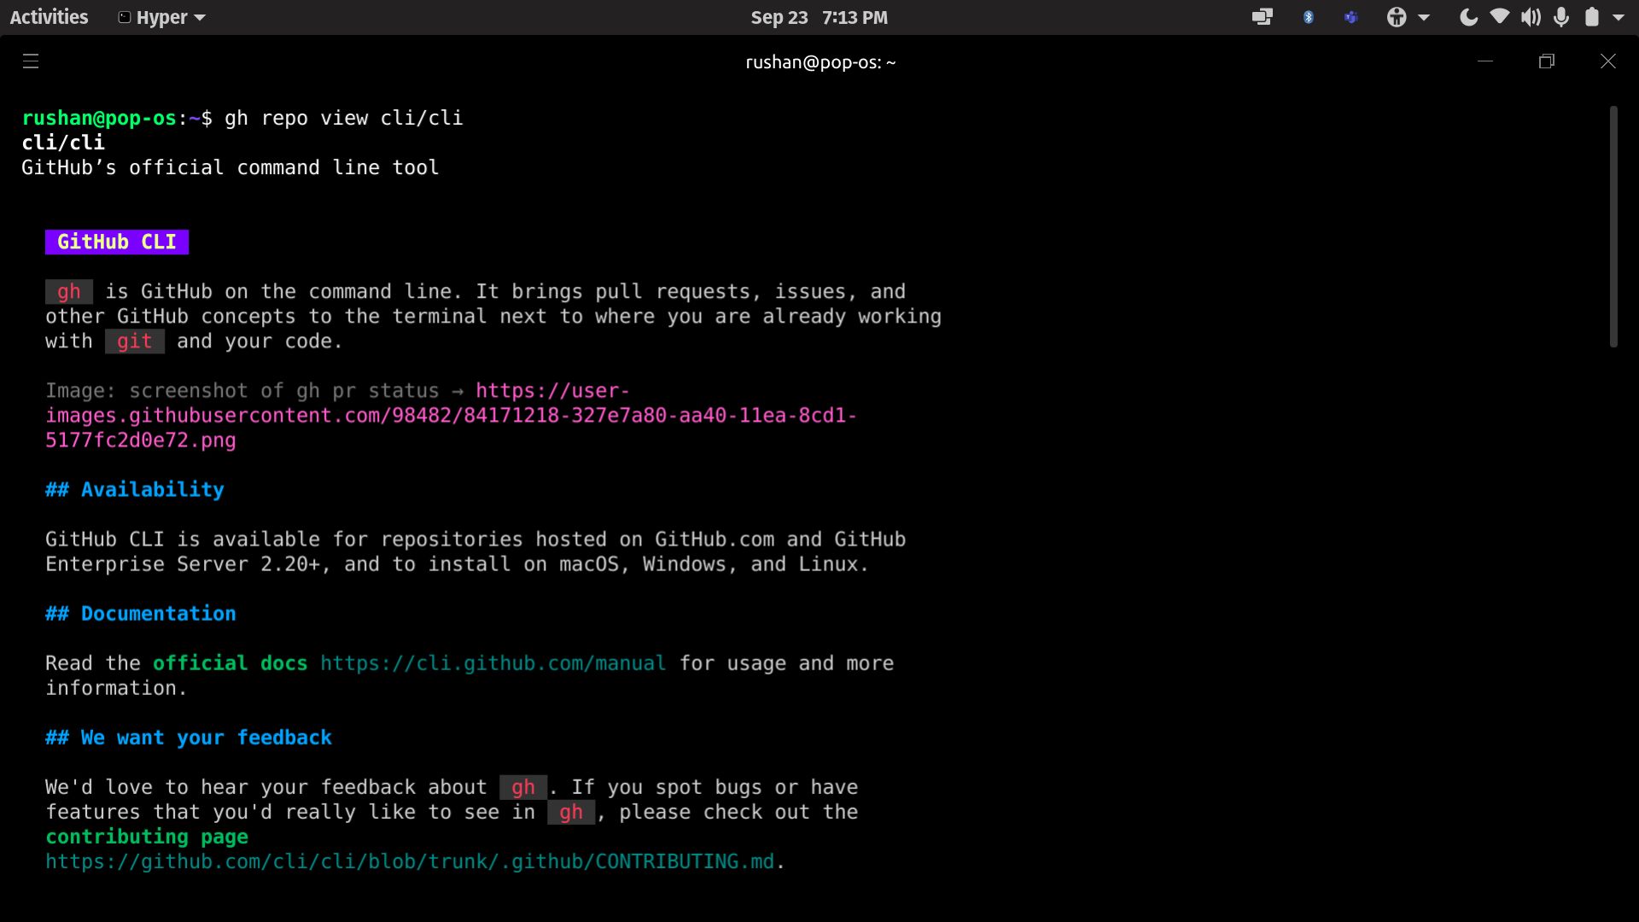The image size is (1639, 922).
Task: Open Activities overview
Action: [x=49, y=17]
